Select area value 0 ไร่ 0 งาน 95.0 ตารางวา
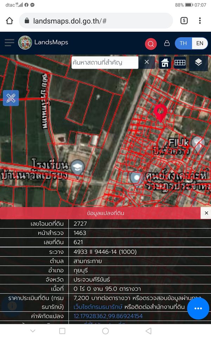The height and width of the screenshot is (338, 211). pyautogui.click(x=107, y=289)
